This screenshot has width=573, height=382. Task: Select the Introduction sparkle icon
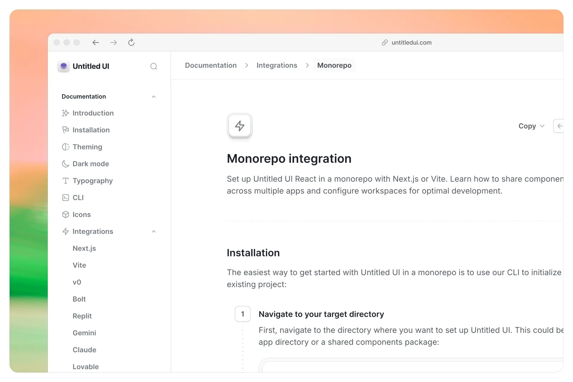coord(66,113)
